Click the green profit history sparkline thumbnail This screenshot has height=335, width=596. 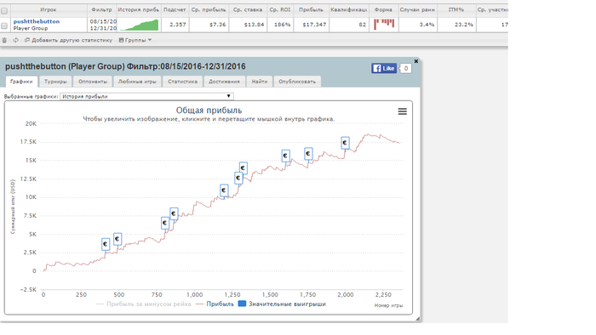pyautogui.click(x=139, y=25)
